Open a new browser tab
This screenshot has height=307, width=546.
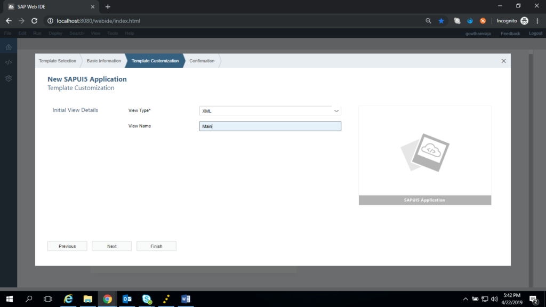tap(108, 6)
